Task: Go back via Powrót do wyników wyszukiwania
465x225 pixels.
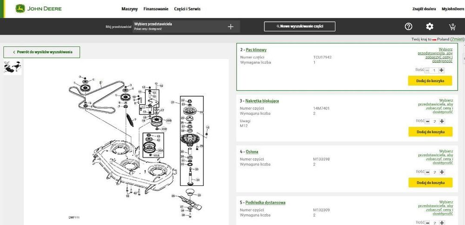Action: [x=42, y=52]
